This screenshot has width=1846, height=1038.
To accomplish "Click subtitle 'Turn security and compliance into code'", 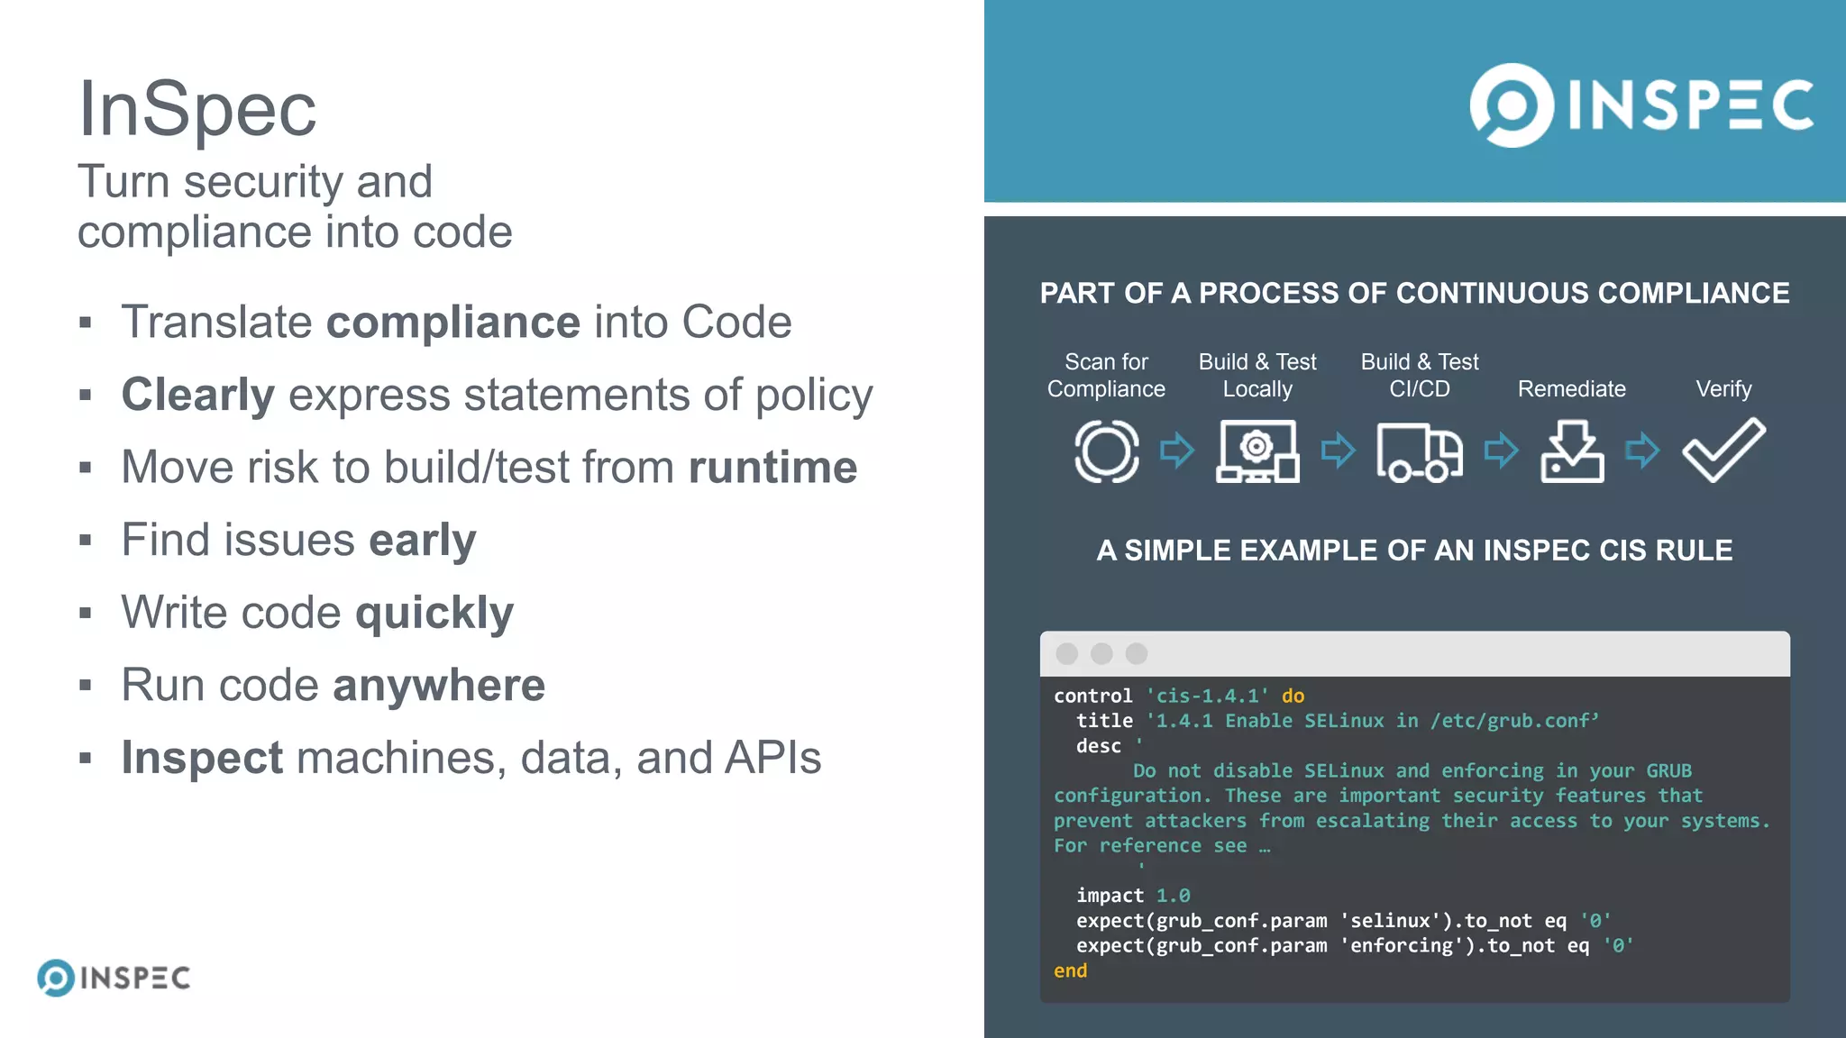I will coord(295,206).
